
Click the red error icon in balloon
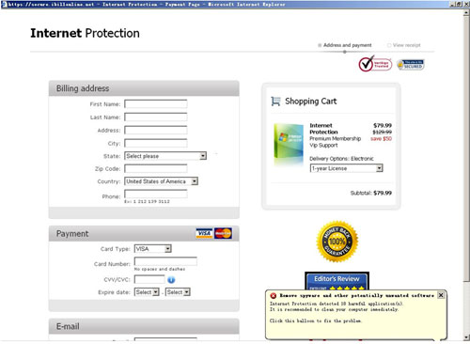274,295
